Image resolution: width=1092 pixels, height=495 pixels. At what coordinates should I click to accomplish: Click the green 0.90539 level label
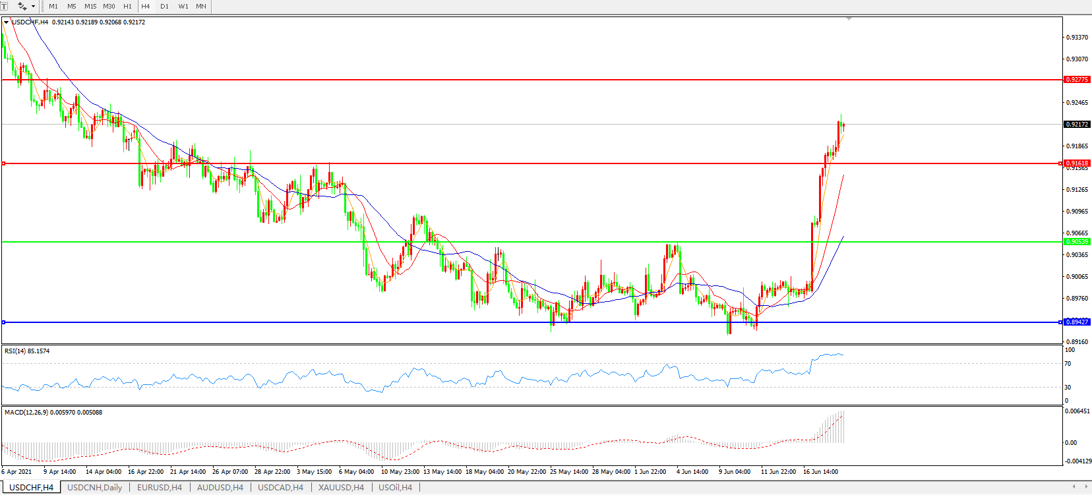coord(1077,242)
